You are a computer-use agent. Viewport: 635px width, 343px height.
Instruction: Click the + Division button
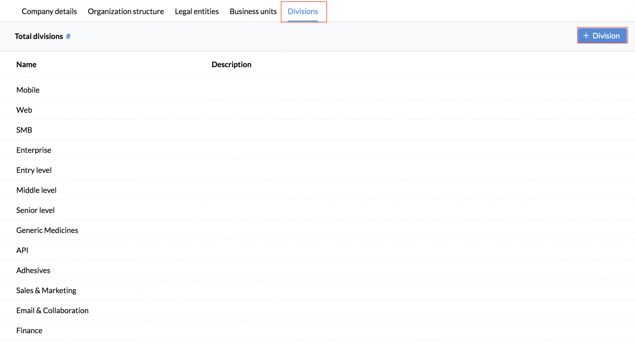pyautogui.click(x=602, y=36)
